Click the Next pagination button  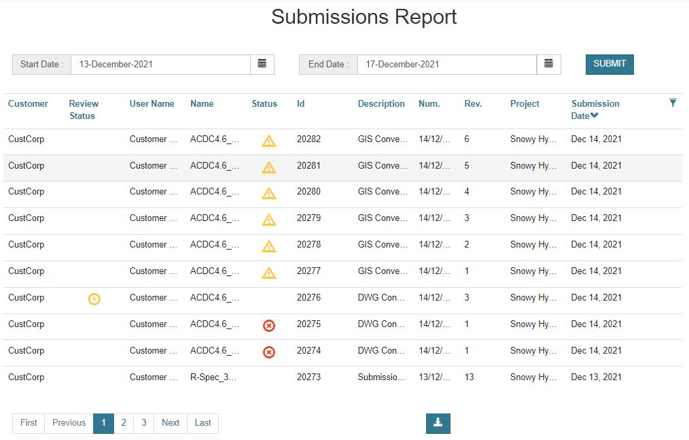click(x=171, y=423)
